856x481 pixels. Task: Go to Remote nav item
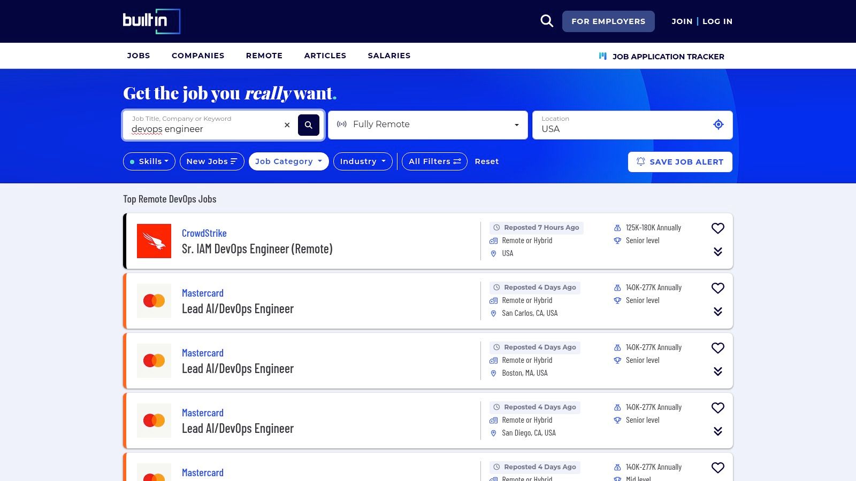coord(264,56)
